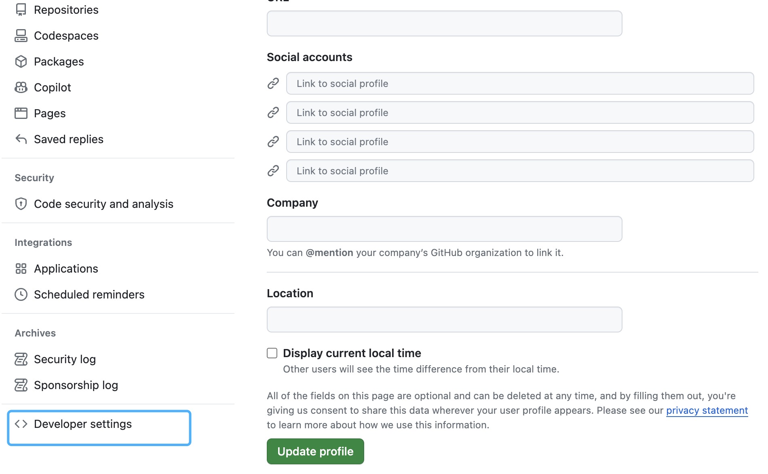Select the fourth social profile link field
Viewport: 768px width, 474px height.
[520, 171]
